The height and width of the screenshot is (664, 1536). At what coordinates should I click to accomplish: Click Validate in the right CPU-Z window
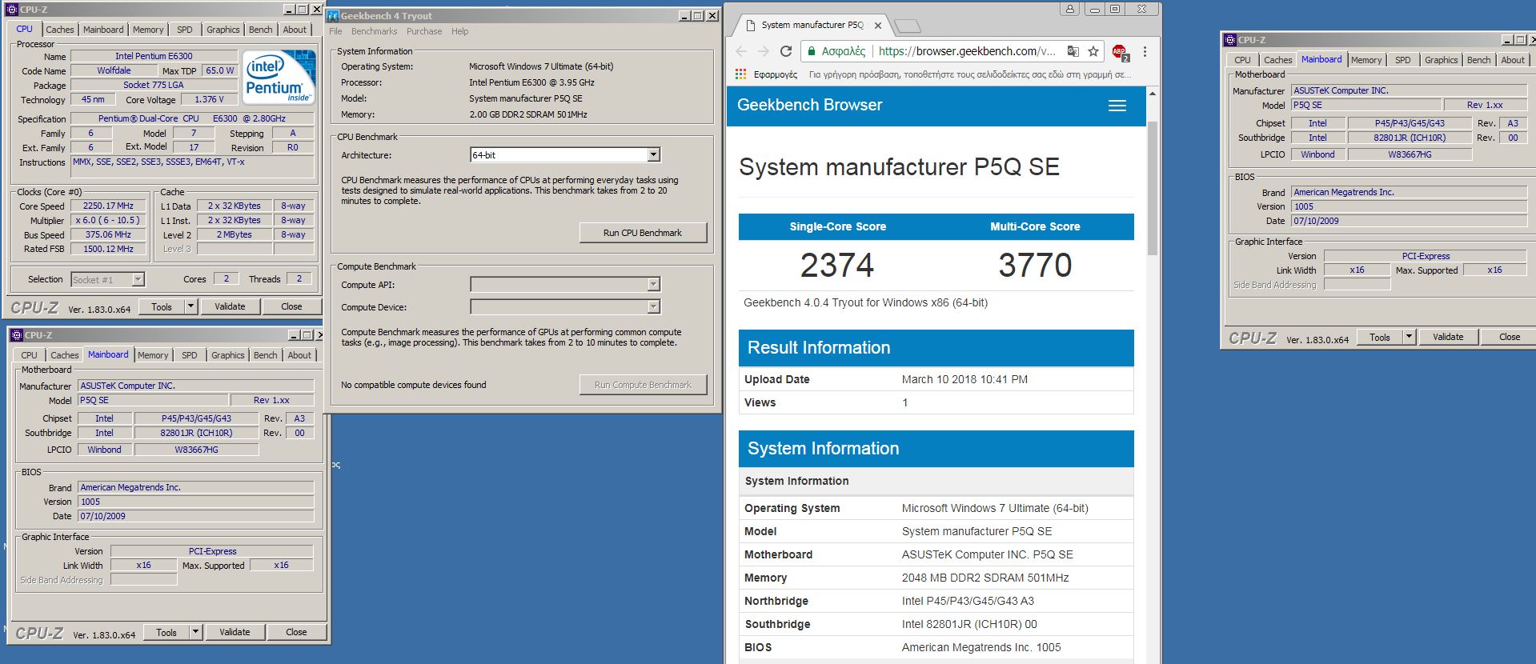[x=1447, y=337]
